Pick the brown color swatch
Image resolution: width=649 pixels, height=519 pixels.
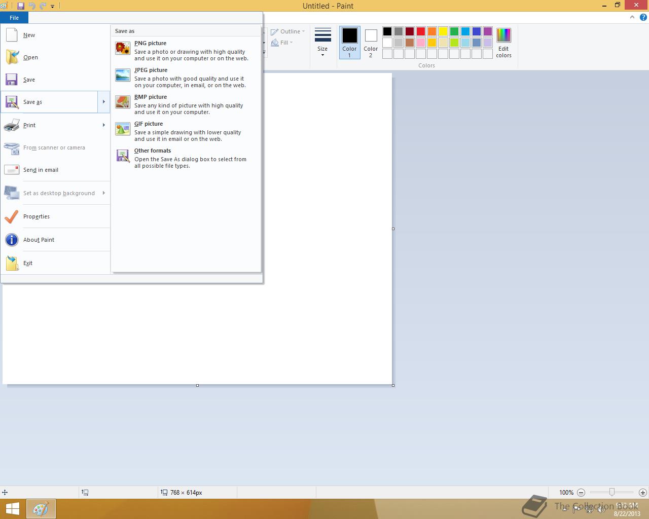tap(410, 43)
